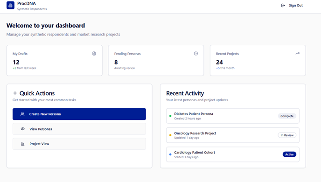321x182 pixels.
Task: Click the Complete status badge
Action: (287, 116)
